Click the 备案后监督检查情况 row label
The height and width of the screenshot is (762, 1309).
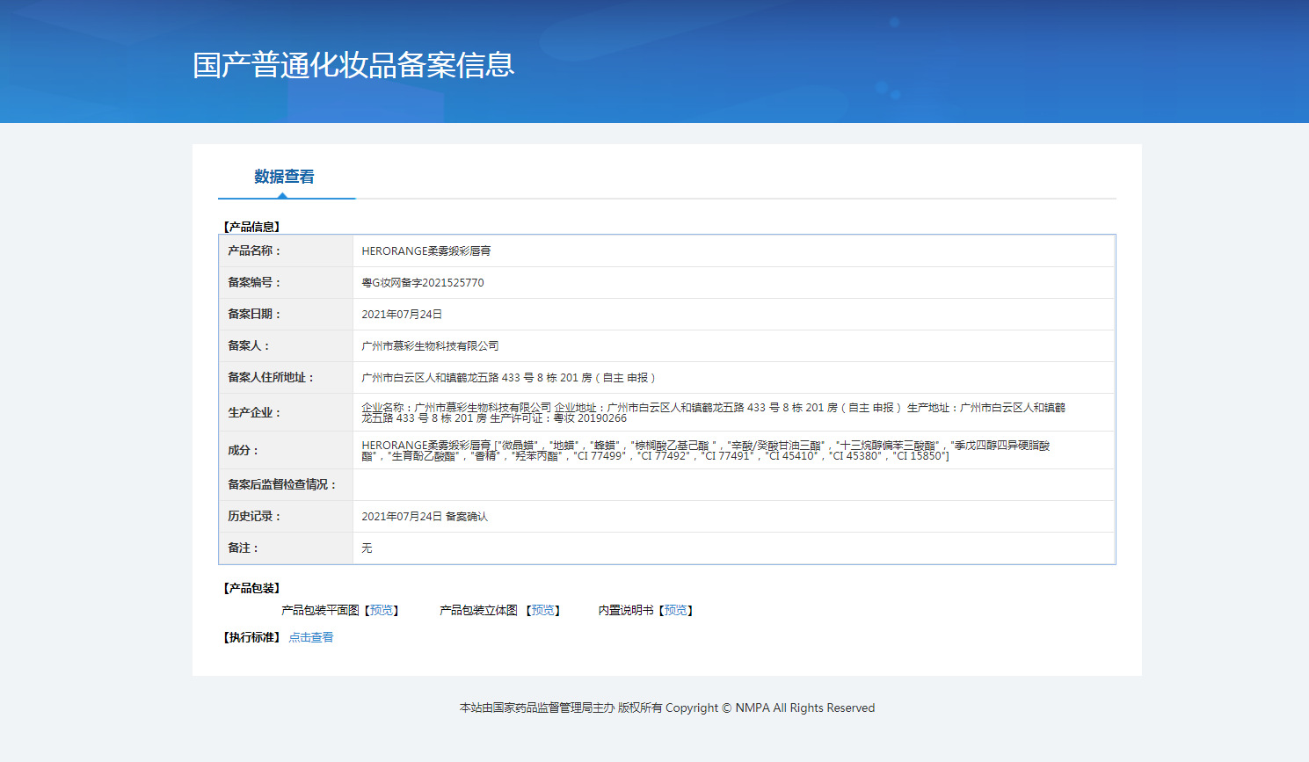[282, 485]
